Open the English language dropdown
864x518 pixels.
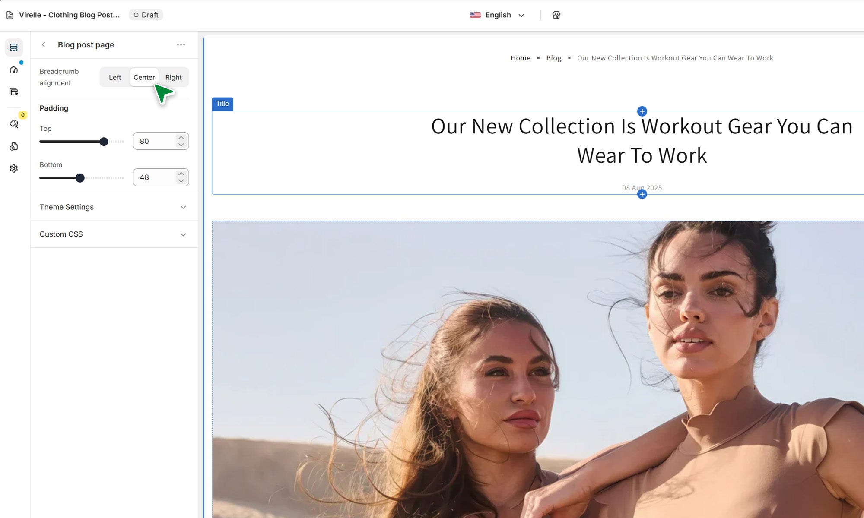(497, 15)
